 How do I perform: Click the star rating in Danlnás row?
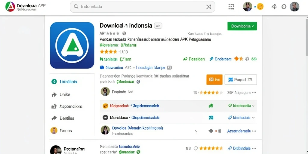(x=211, y=93)
